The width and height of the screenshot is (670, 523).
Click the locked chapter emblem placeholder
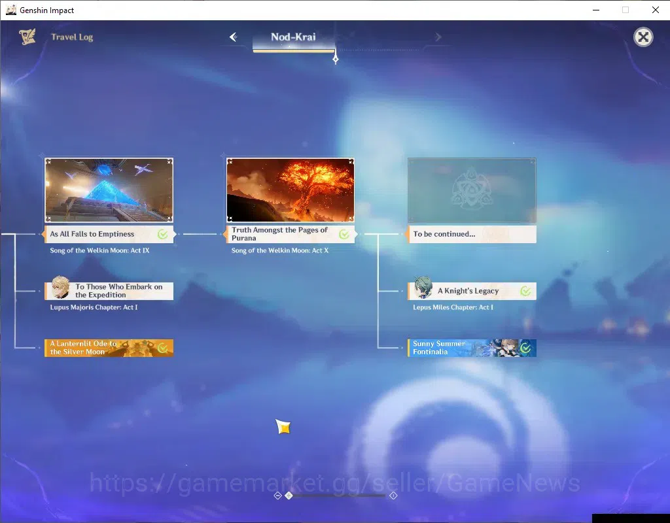[x=472, y=190]
